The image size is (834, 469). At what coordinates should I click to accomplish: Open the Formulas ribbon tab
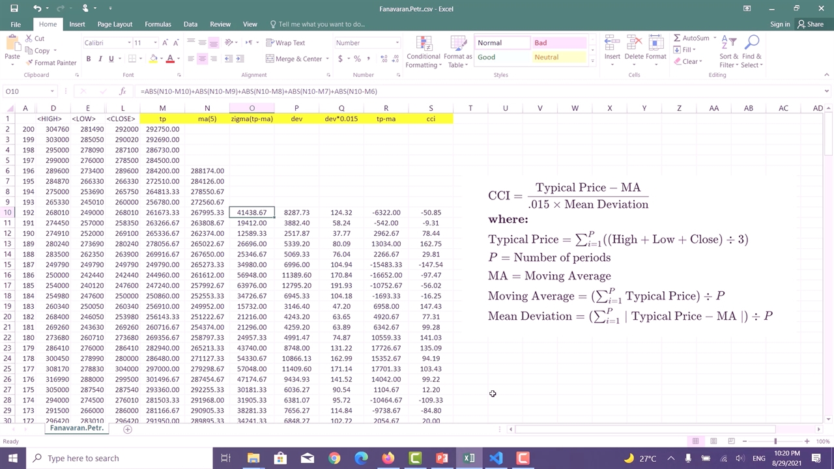(158, 24)
